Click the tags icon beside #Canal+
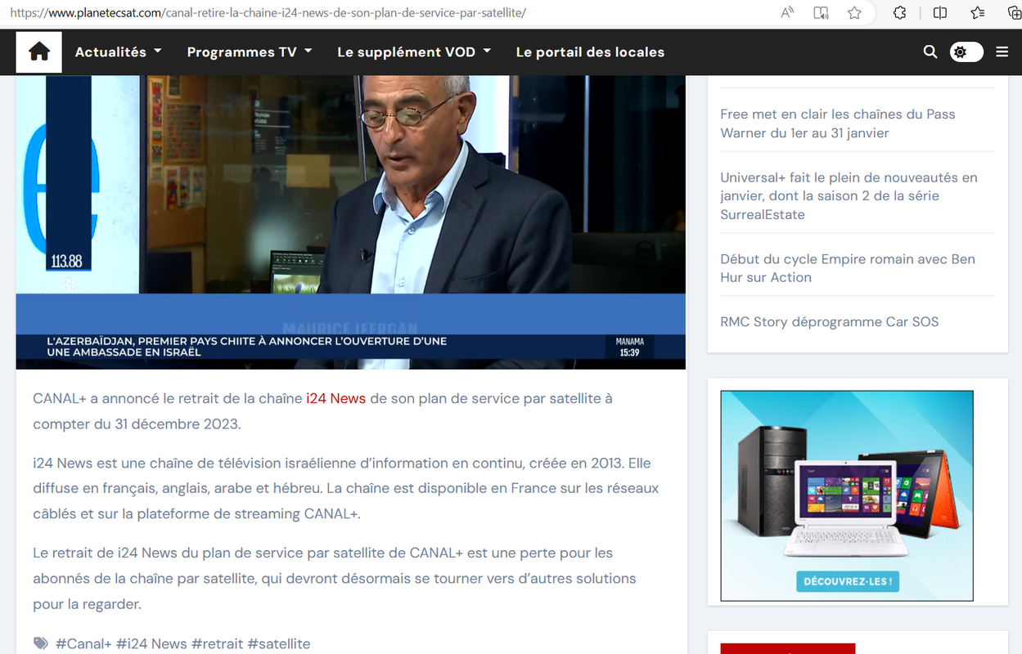 pyautogui.click(x=41, y=644)
